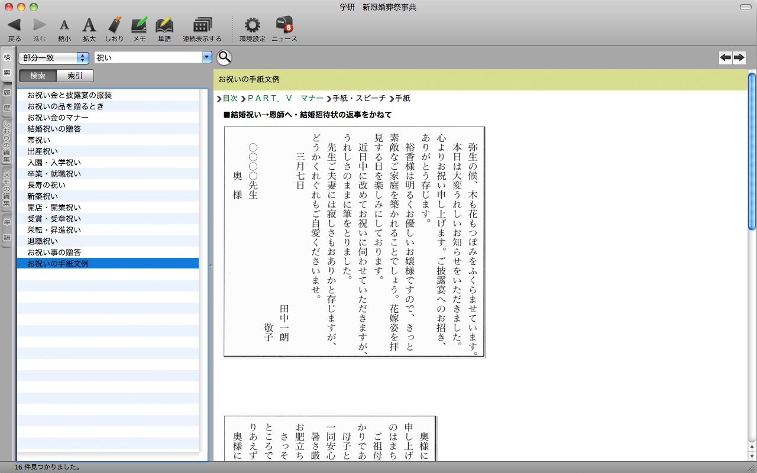Open the しおりの編集 side tab
Image resolution: width=757 pixels, height=473 pixels.
pos(7,142)
